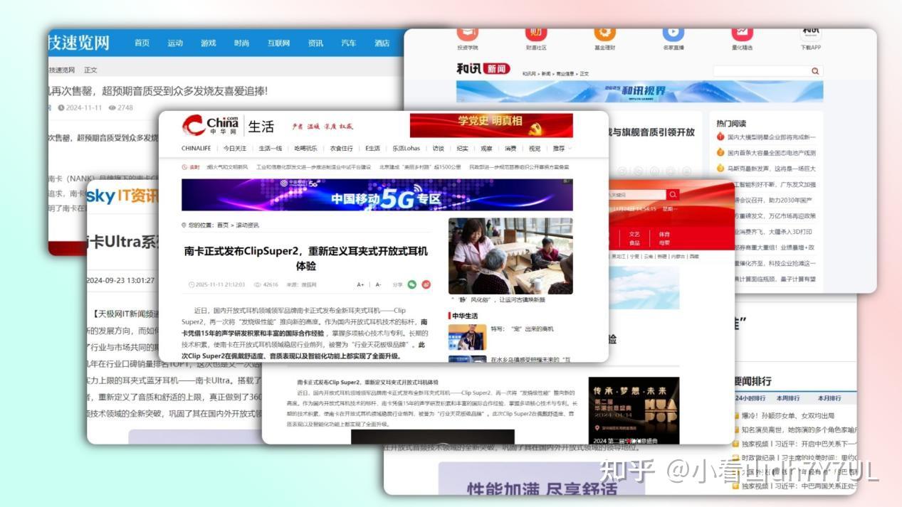Click search input on red-header page
The image size is (902, 507).
pos(636,194)
